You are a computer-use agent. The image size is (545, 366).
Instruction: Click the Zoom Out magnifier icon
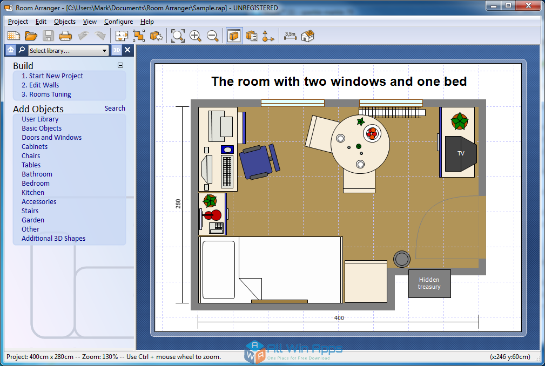tap(212, 36)
